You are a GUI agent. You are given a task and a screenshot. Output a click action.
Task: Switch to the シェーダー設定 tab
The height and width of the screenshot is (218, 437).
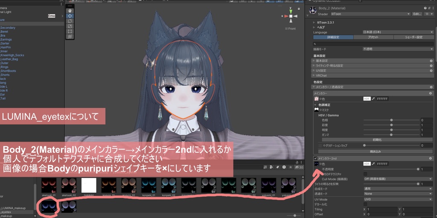pos(413,38)
